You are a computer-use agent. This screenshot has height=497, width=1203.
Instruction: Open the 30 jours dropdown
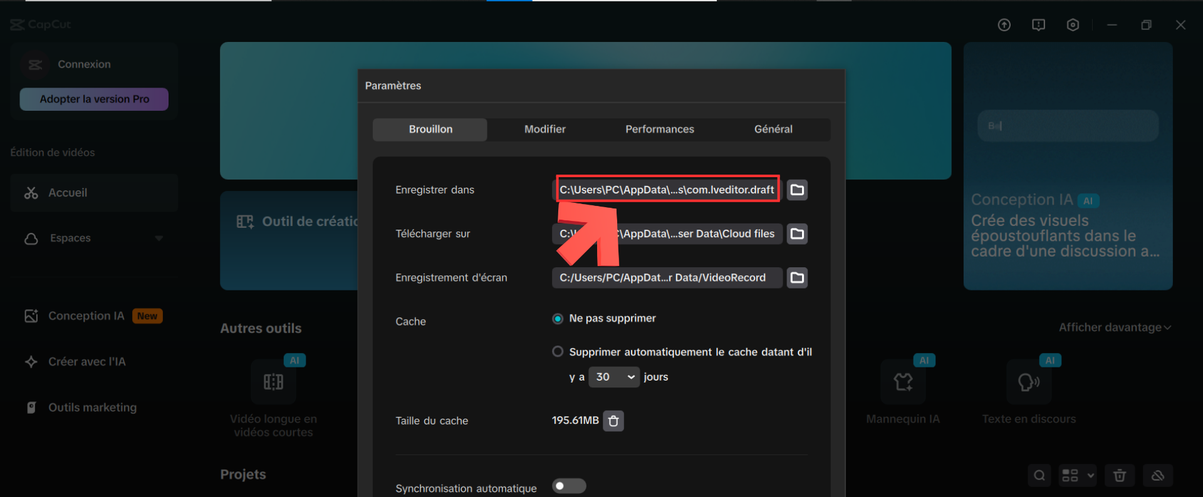coord(614,377)
